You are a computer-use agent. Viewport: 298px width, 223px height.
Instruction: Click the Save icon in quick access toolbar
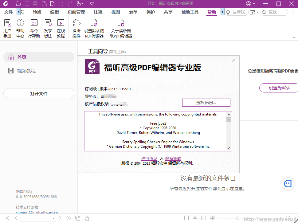(x=27, y=4)
